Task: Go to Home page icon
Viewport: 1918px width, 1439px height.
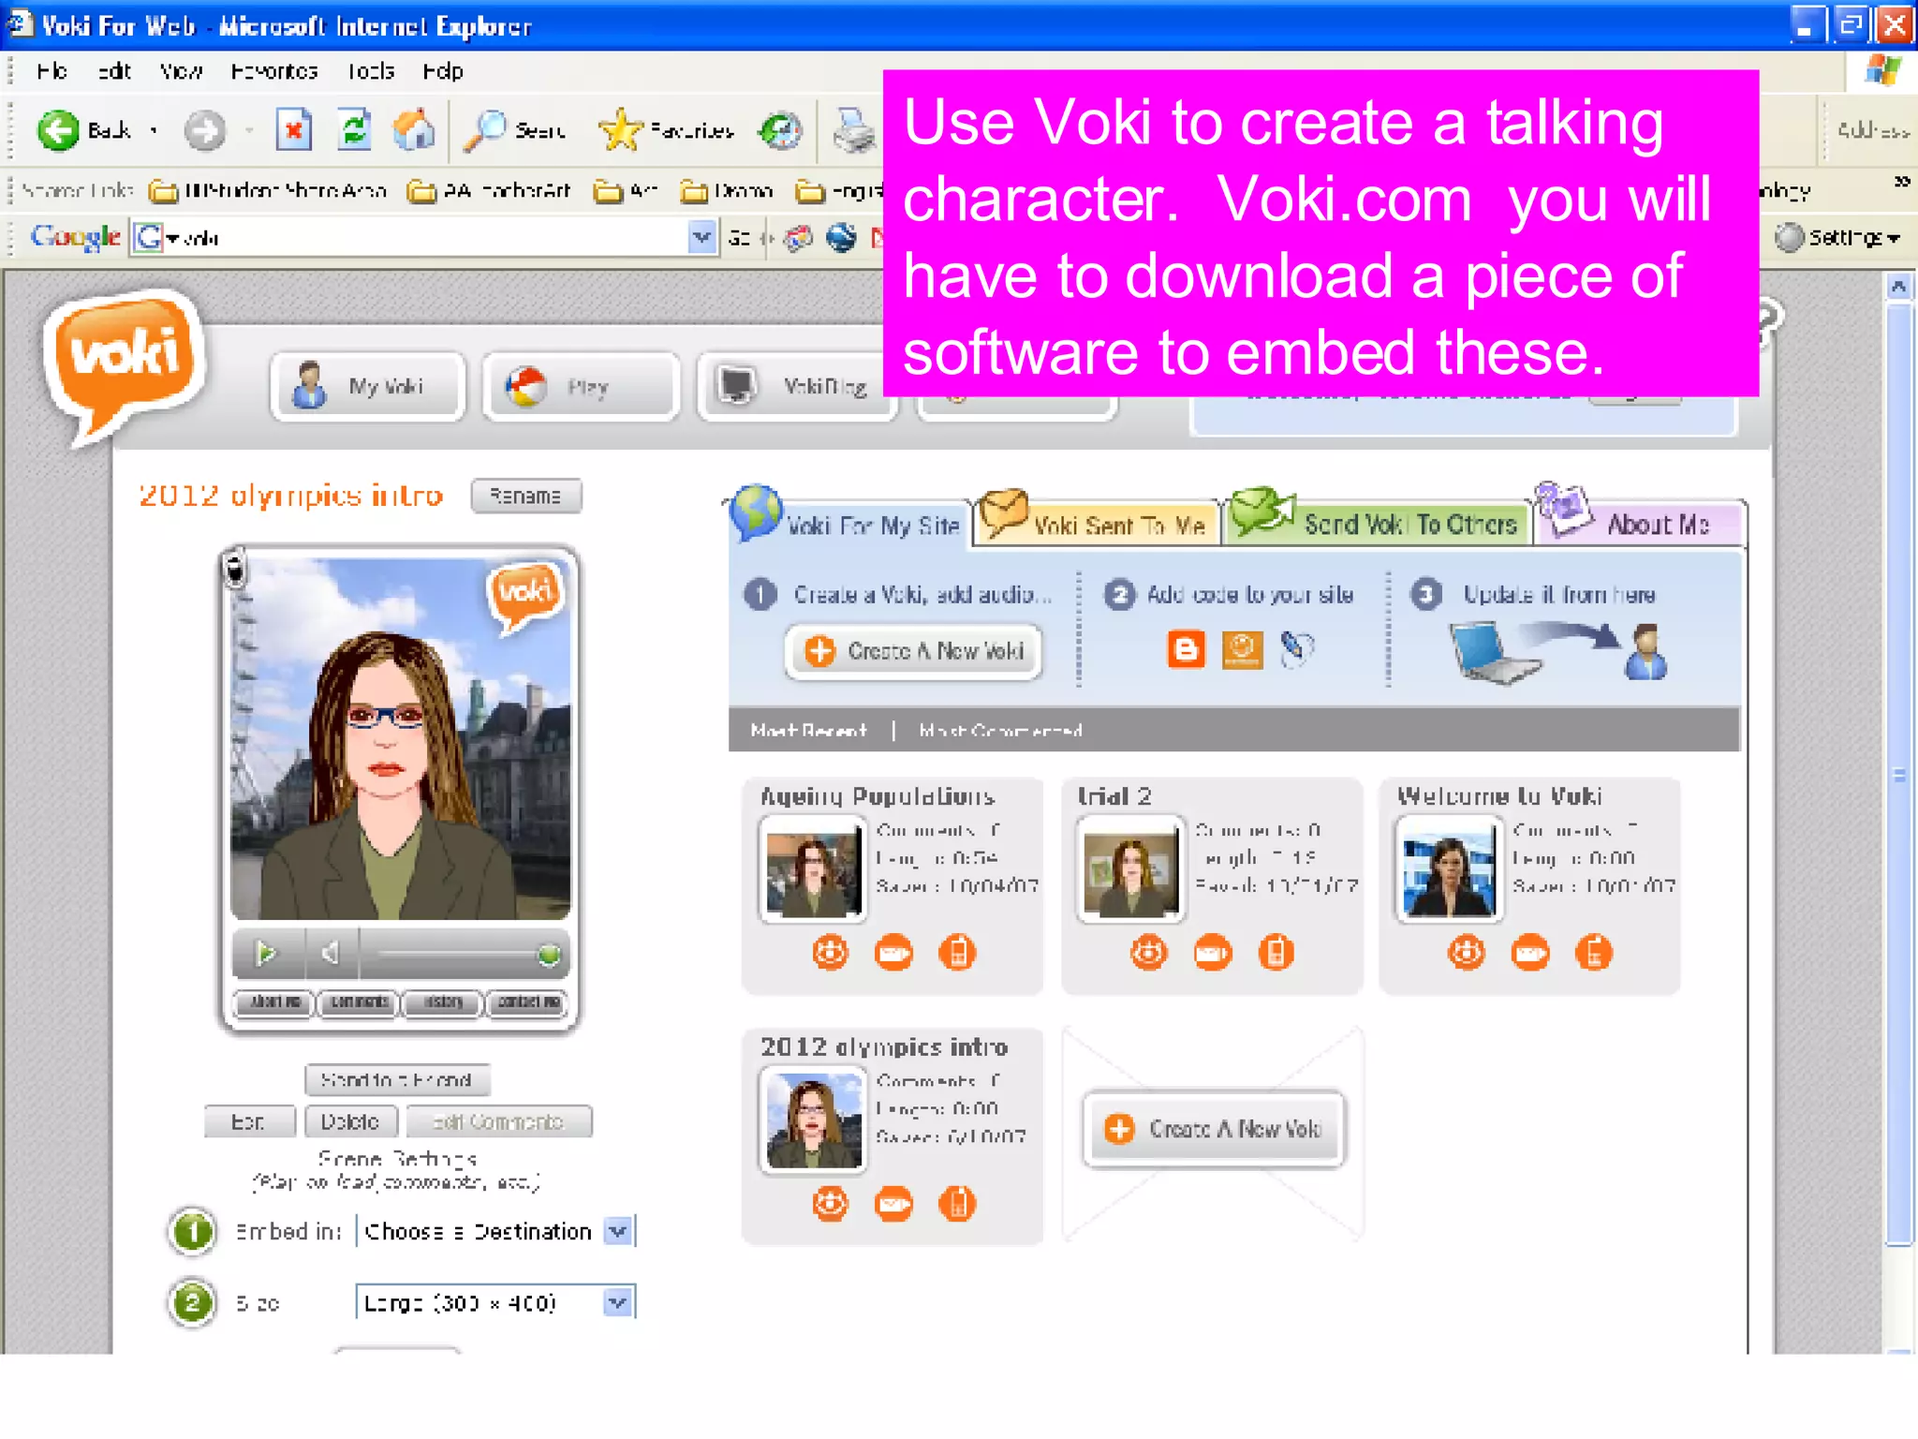Action: click(x=413, y=130)
